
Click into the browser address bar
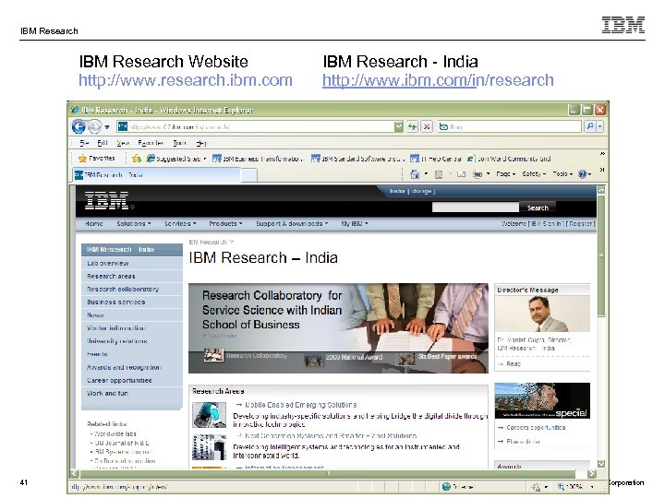255,126
